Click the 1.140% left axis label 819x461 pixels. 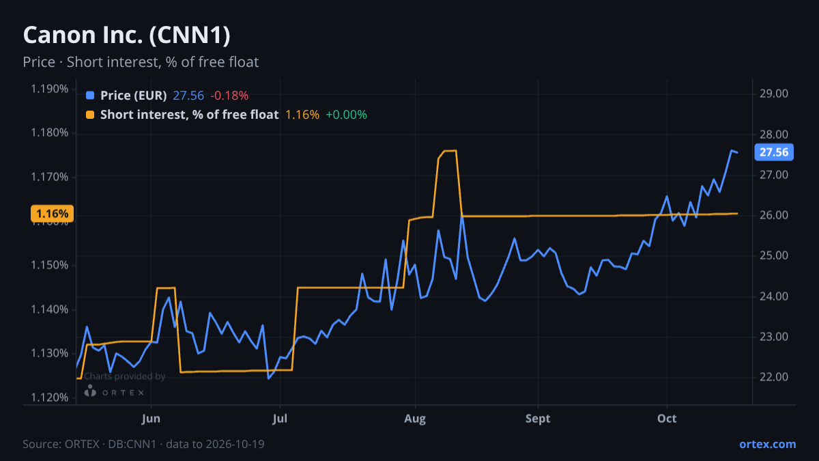[x=50, y=309]
